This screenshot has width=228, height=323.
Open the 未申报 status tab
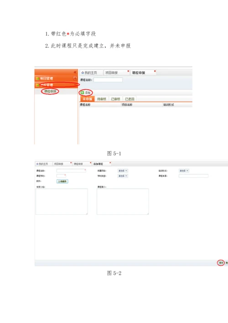click(88, 99)
